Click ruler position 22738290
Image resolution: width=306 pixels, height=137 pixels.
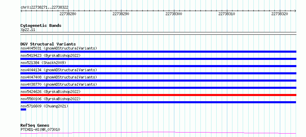(x=121, y=14)
